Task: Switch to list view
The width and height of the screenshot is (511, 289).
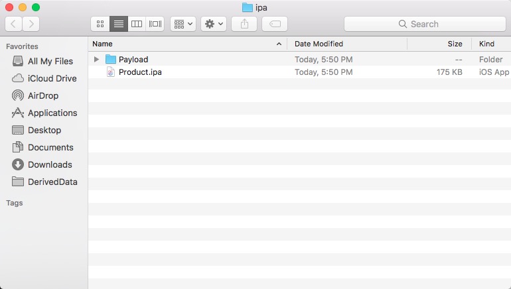Action: (119, 24)
